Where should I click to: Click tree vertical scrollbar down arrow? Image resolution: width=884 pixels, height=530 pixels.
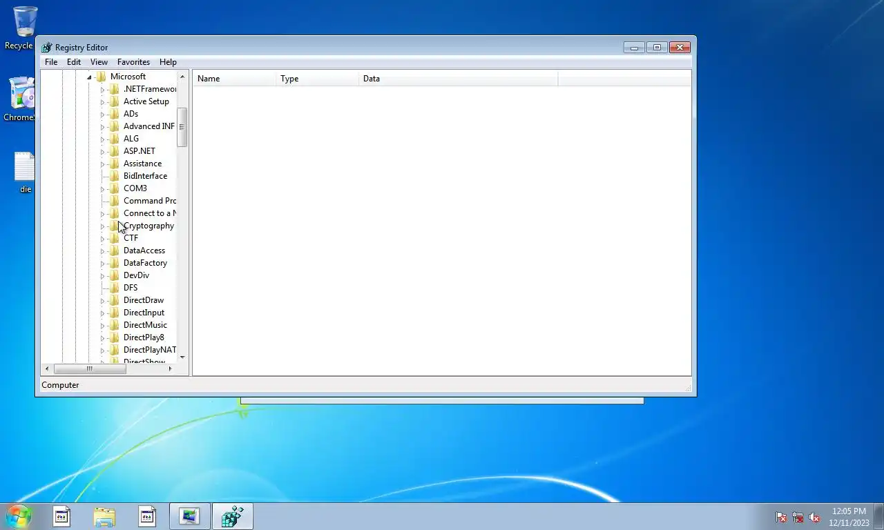[x=182, y=357]
